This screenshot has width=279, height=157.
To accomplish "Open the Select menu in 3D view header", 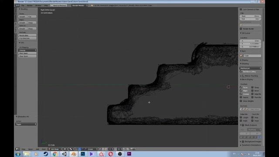I will click(31, 149).
